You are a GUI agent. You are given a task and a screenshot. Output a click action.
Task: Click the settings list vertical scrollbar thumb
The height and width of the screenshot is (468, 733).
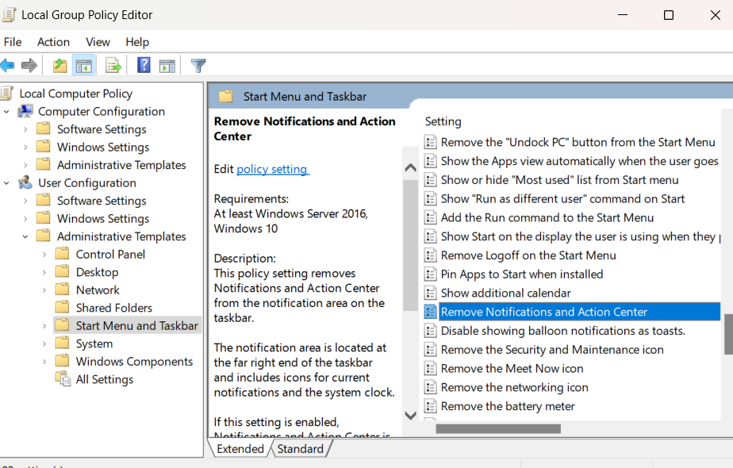[x=728, y=334]
